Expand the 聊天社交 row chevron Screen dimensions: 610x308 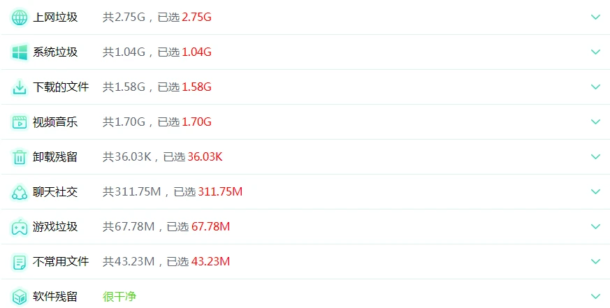coord(595,192)
